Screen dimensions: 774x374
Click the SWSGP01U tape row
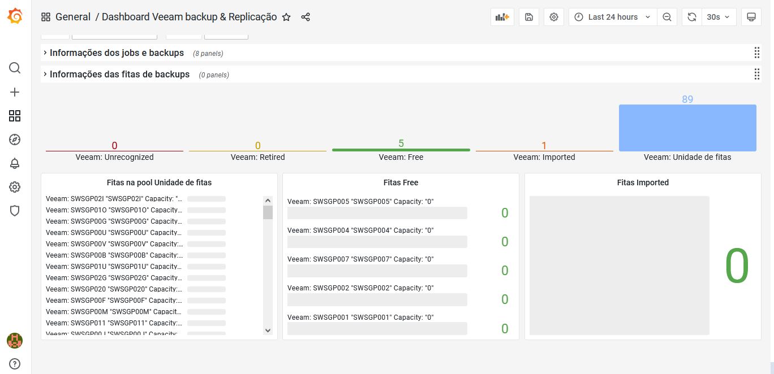[136, 267]
